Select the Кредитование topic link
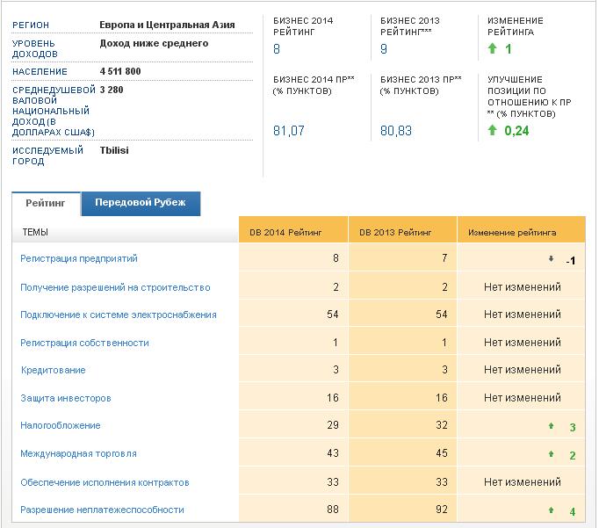This screenshot has height=528, width=599. coord(53,371)
